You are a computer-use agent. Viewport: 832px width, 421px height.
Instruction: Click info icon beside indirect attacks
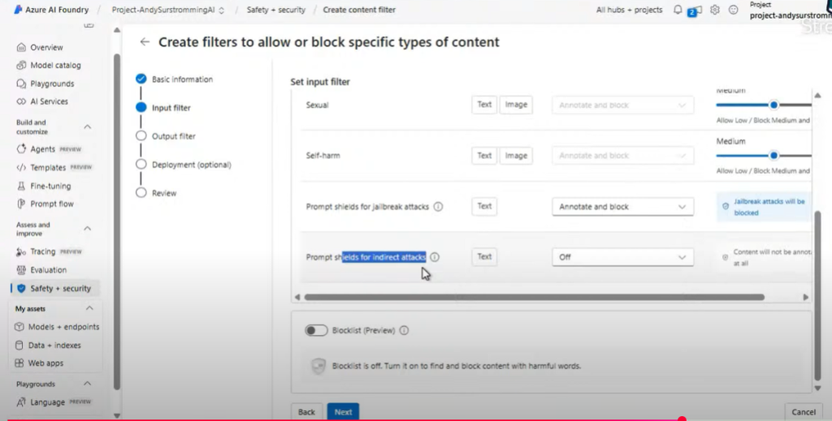[x=435, y=257]
